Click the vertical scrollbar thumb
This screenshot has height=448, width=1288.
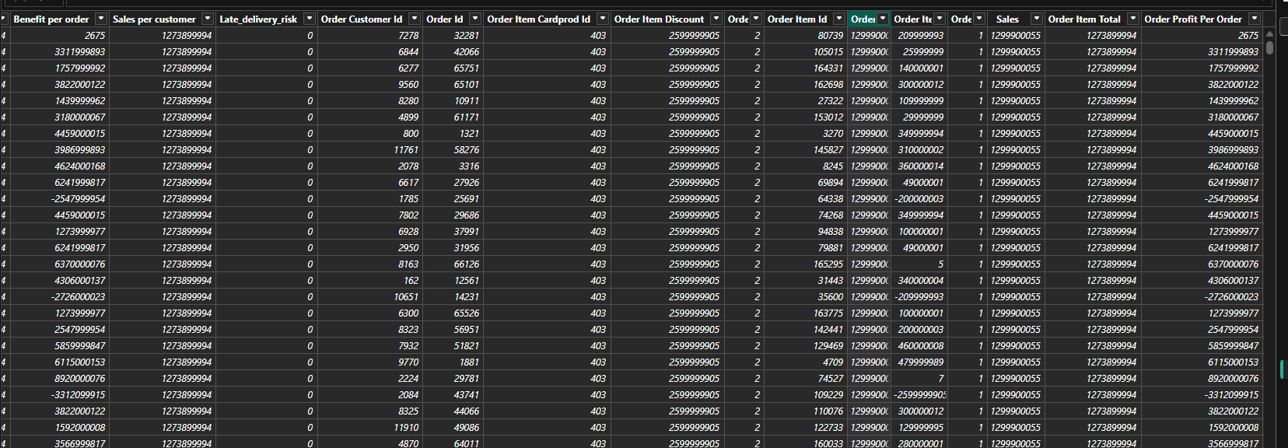(1269, 47)
